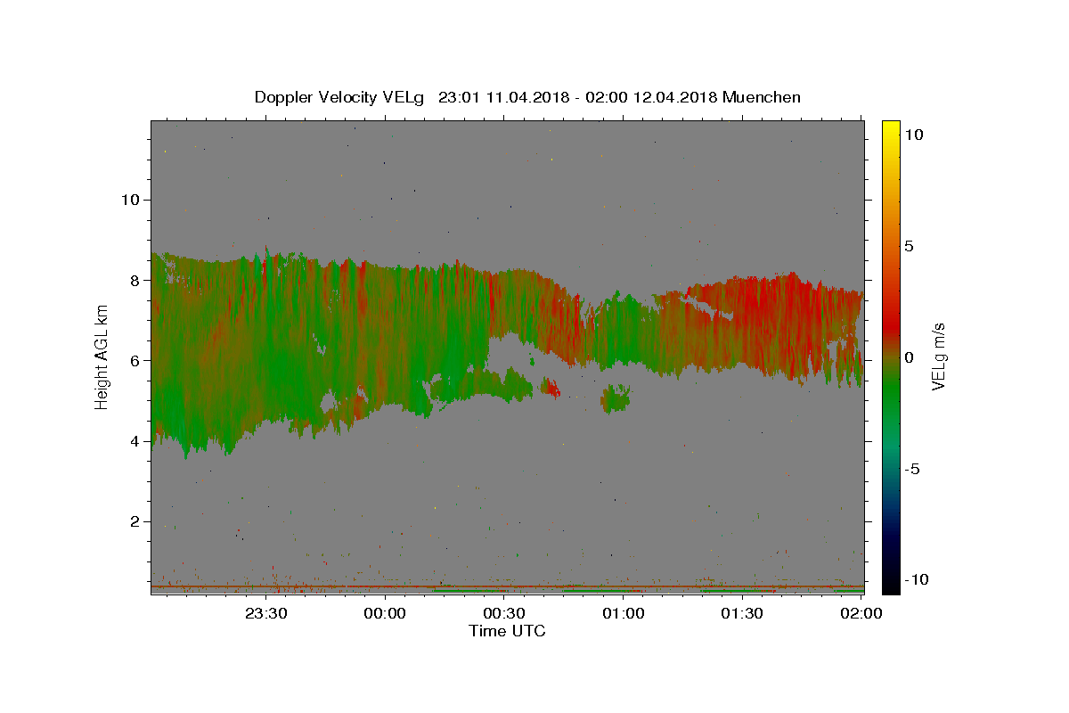Click the isolated green cloud patch near 01:00
The height and width of the screenshot is (713, 1069).
pos(615,398)
